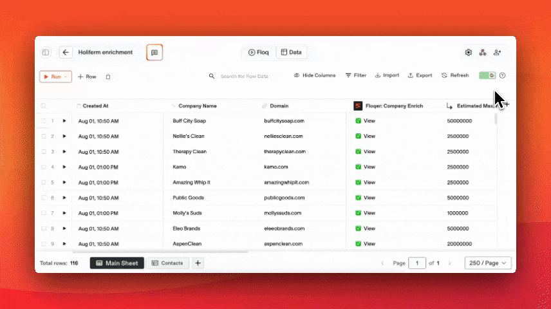Screen dimensions: 551x309
Task: Click the Company Name column header
Action: [198, 106]
